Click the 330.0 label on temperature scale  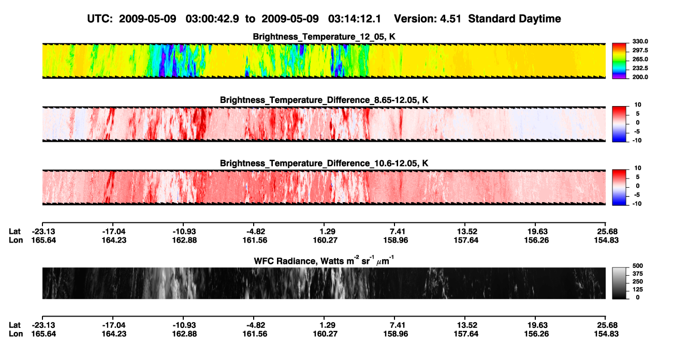point(640,42)
